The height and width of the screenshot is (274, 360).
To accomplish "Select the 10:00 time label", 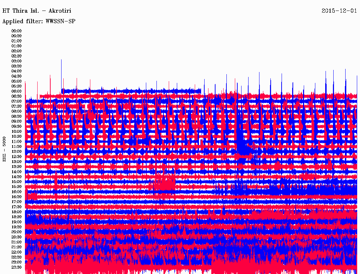I will (17, 131).
